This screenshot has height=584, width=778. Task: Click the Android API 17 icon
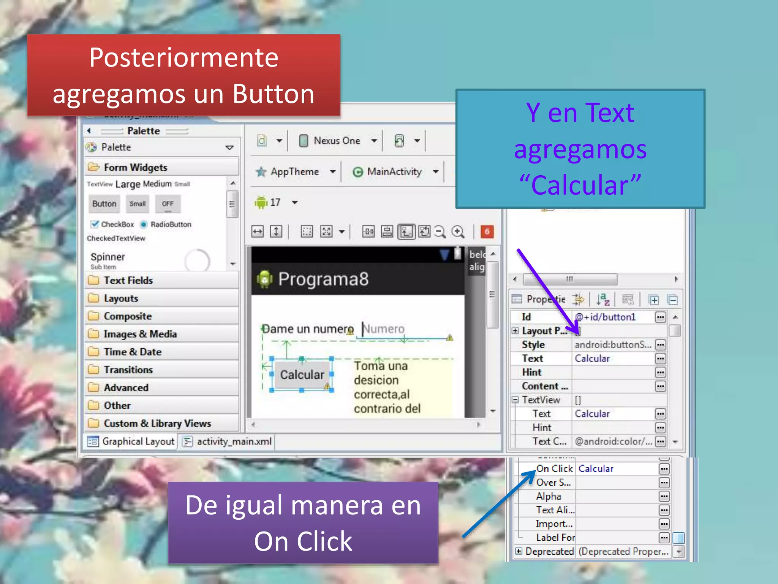261,202
